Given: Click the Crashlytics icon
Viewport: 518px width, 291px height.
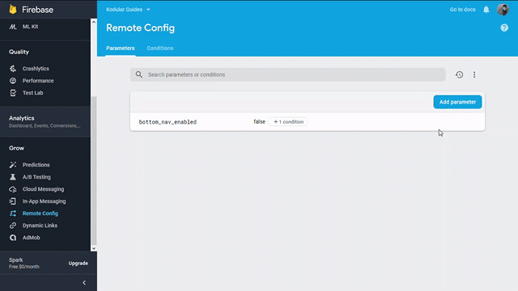Looking at the screenshot, I should (13, 69).
